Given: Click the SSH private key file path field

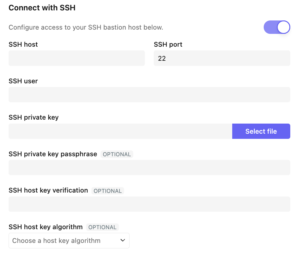Looking at the screenshot, I should coord(120,131).
